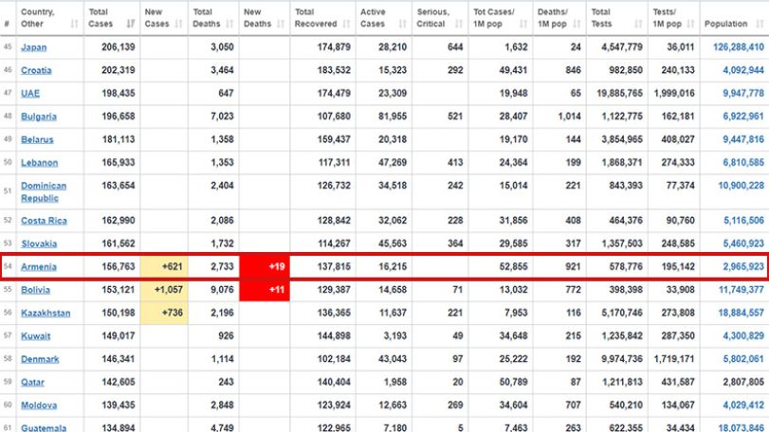Viewport: 769px width, 432px height.
Task: Open the Bolivia country link
Action: pos(35,290)
